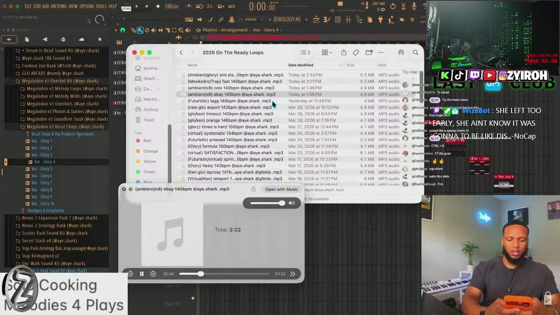Click Finder toolbar Share icon
The image size is (560, 315).
point(344,52)
